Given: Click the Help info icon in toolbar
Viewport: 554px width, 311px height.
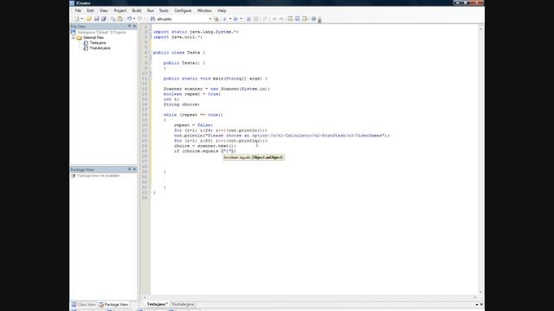Looking at the screenshot, I should tap(313, 19).
